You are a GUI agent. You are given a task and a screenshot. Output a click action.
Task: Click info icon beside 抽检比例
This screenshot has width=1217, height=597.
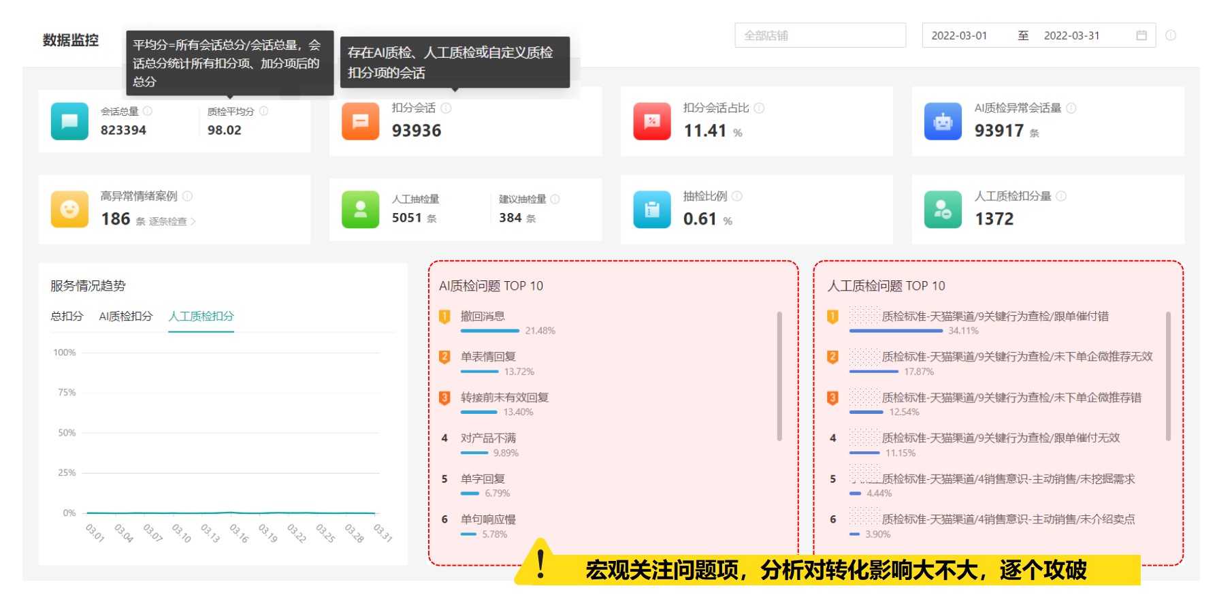tap(736, 196)
